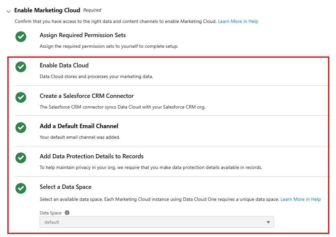This screenshot has height=237, width=336.
Task: Open Learn More in Help near top
Action: [x=238, y=21]
